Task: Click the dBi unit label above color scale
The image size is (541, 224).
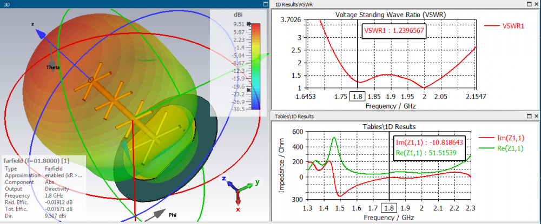Action: click(238, 15)
